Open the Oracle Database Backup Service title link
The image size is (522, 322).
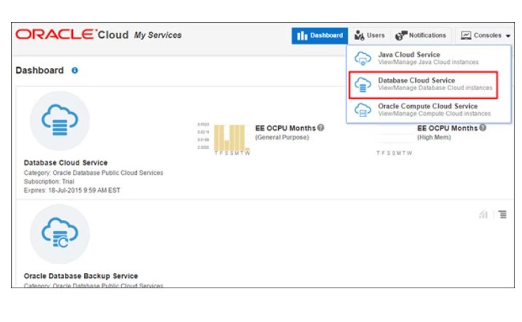81,276
